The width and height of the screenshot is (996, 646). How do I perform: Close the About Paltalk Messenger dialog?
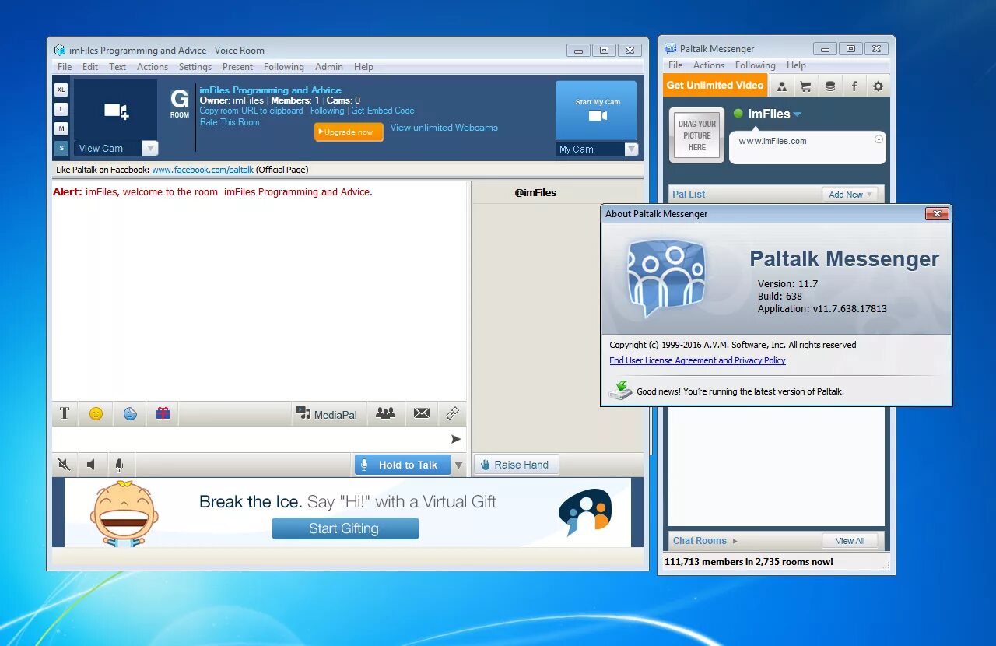click(937, 214)
